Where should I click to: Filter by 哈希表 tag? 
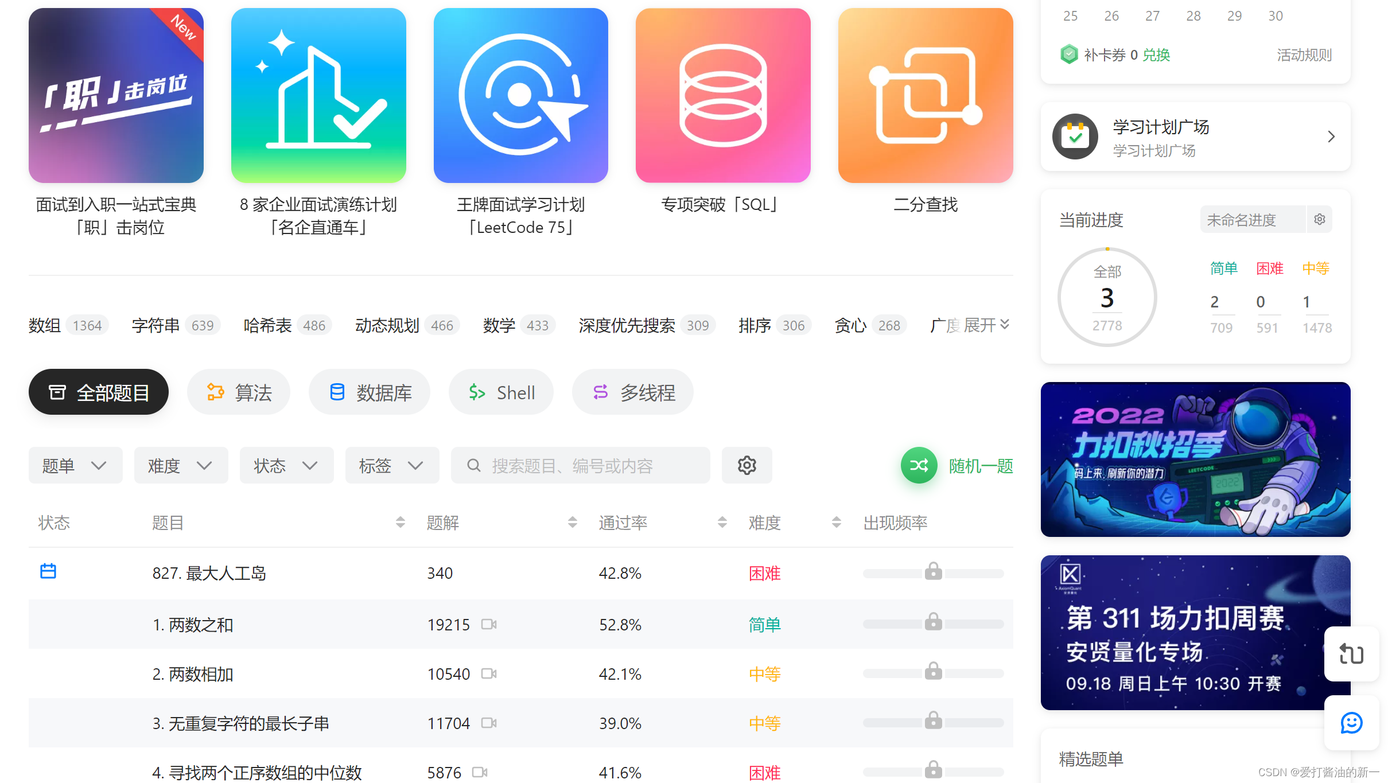pos(287,325)
